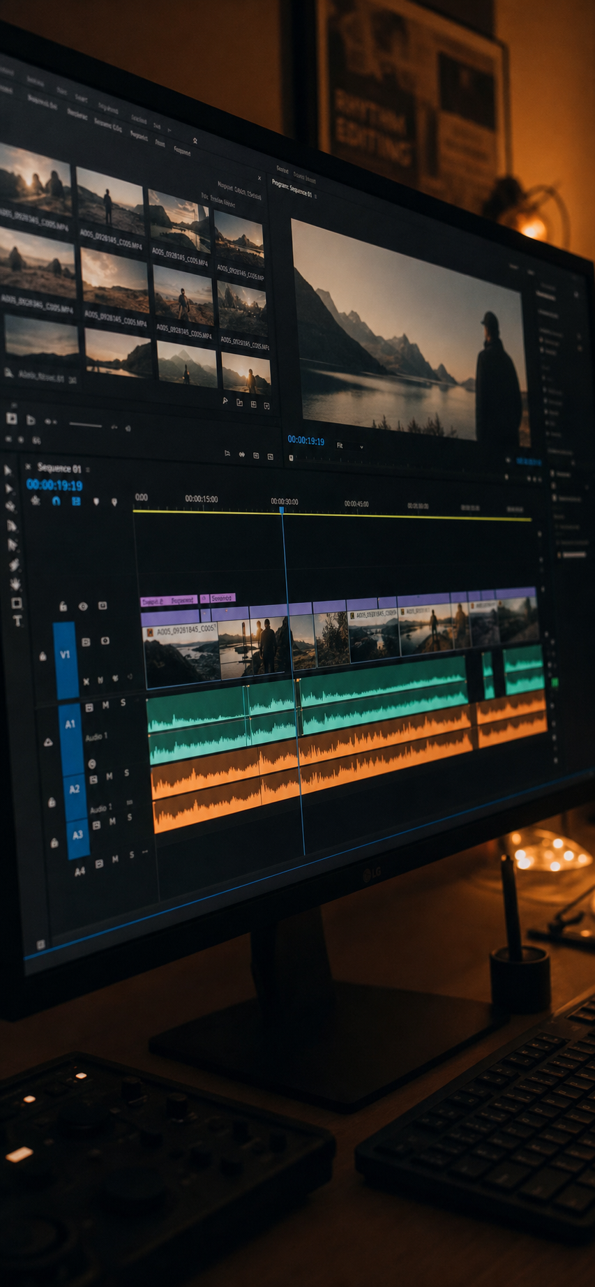This screenshot has width=595, height=1287.
Task: Toggle eye icon on track above V1
Action: [83, 607]
